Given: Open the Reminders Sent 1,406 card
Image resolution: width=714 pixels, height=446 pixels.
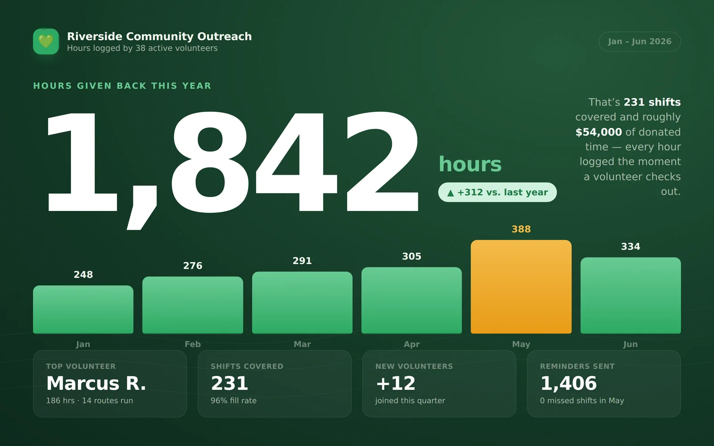Looking at the screenshot, I should (x=604, y=384).
